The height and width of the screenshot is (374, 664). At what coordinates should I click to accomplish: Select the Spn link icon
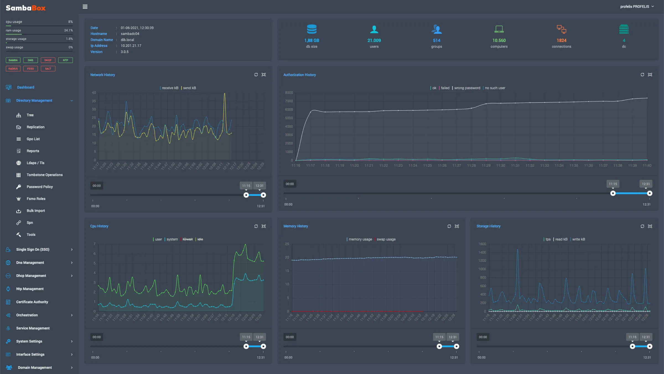[x=19, y=222]
